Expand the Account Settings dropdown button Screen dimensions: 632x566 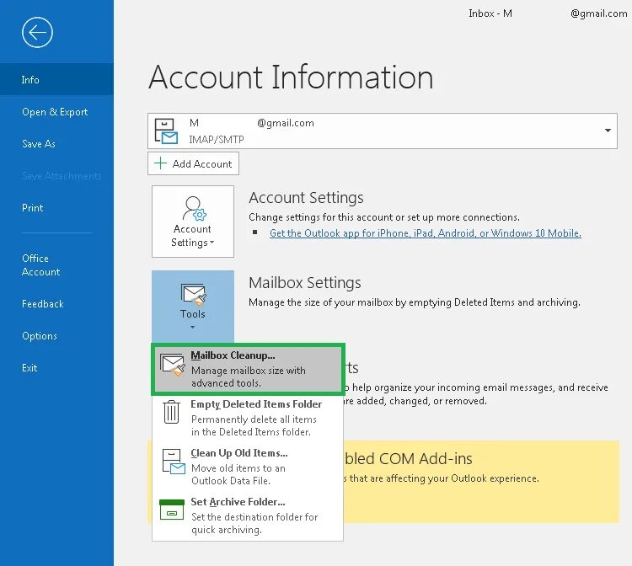click(193, 222)
